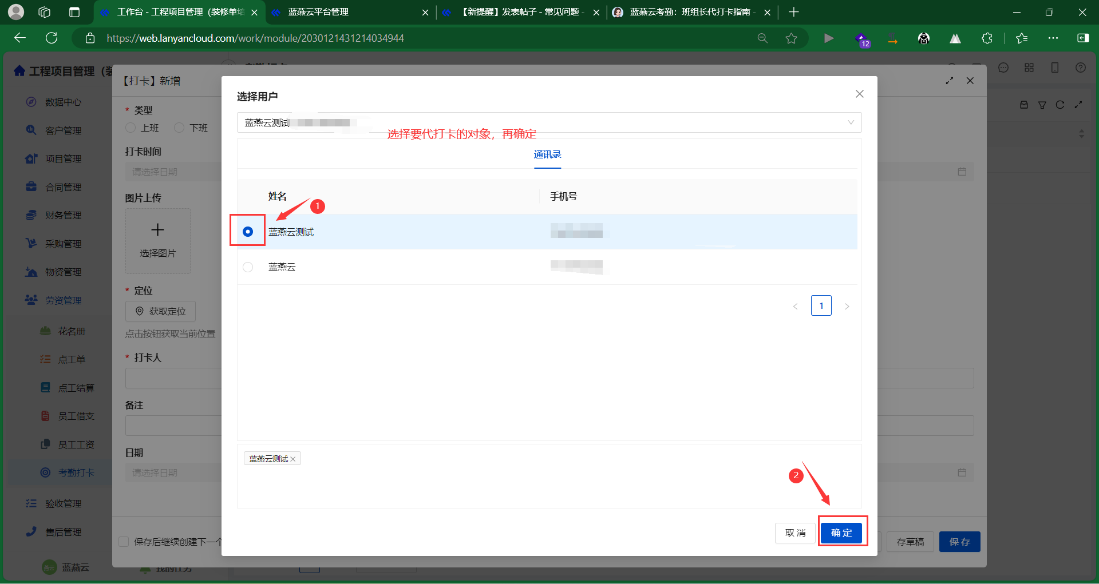This screenshot has height=584, width=1099.
Task: Click the browser favorites star icon
Action: point(791,38)
